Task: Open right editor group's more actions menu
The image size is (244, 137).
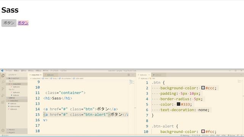Action: 241,75
